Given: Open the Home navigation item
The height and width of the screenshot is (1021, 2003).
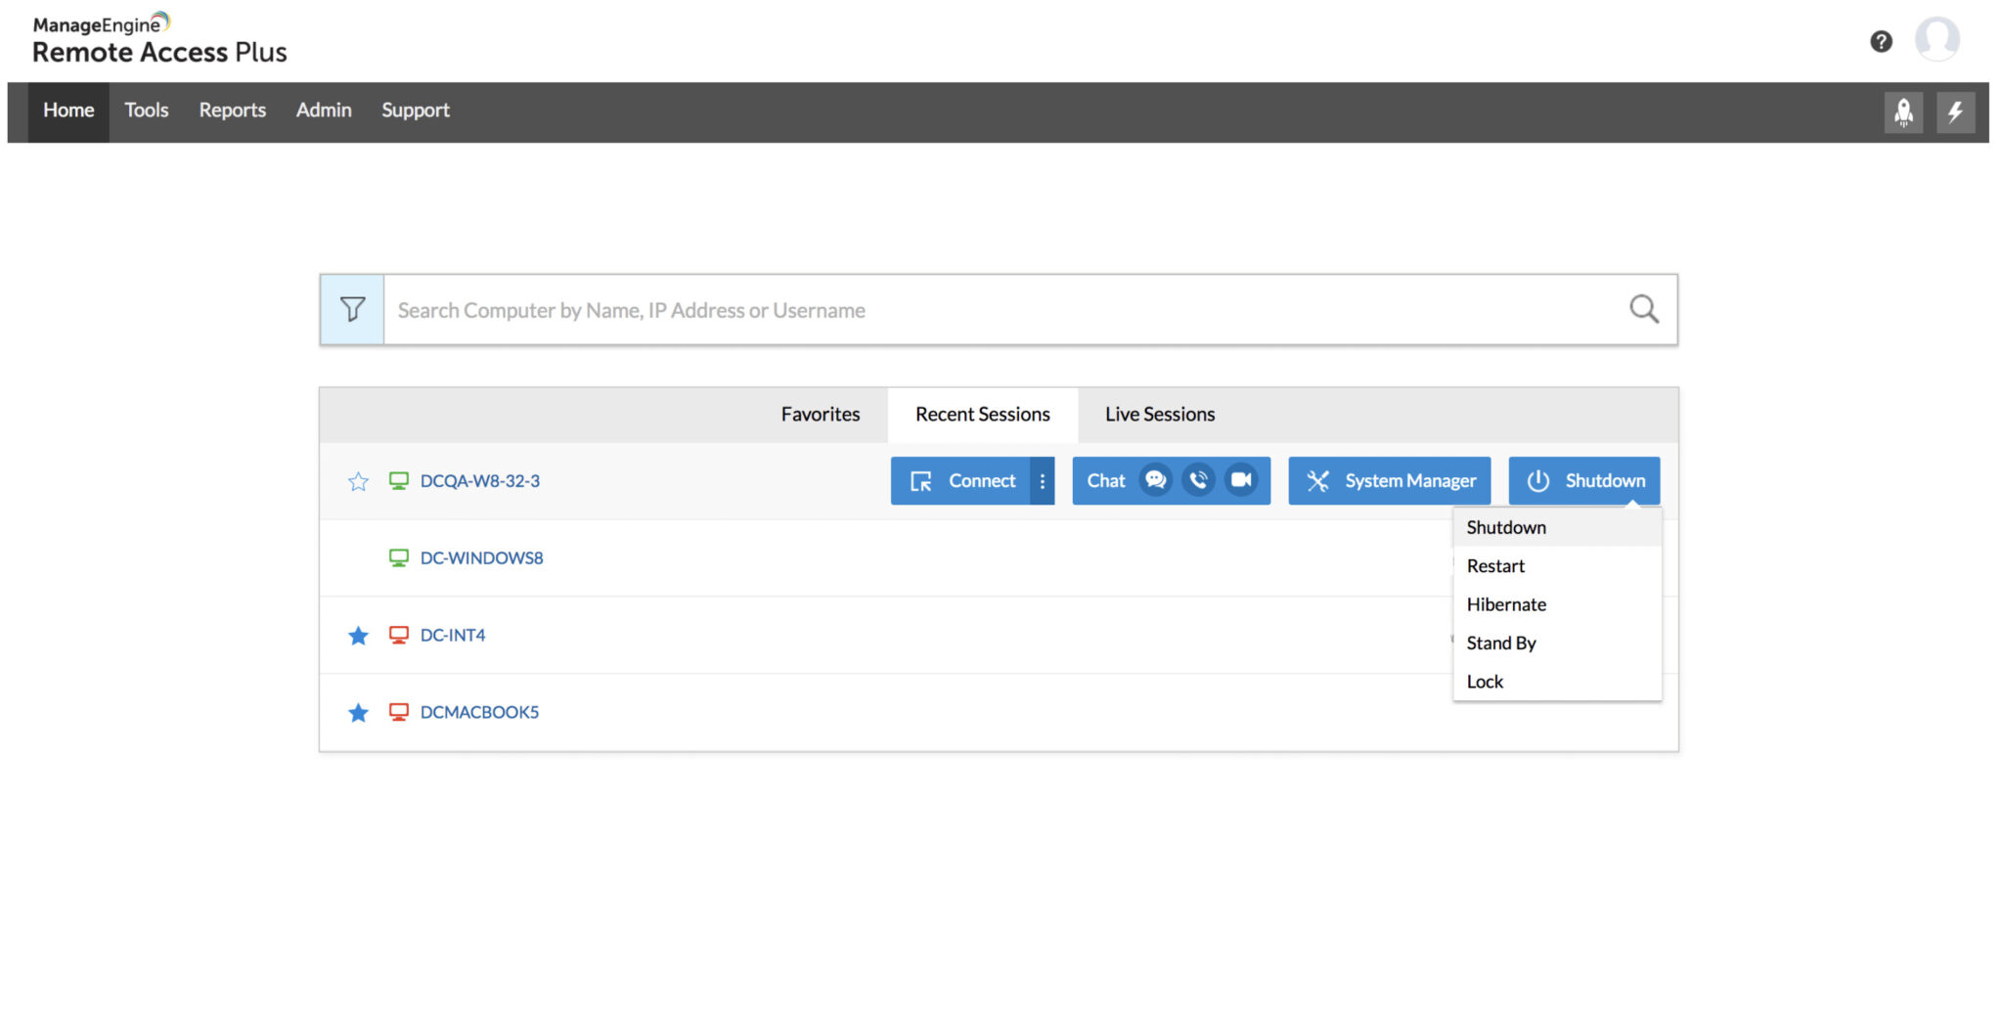Looking at the screenshot, I should coord(68,111).
